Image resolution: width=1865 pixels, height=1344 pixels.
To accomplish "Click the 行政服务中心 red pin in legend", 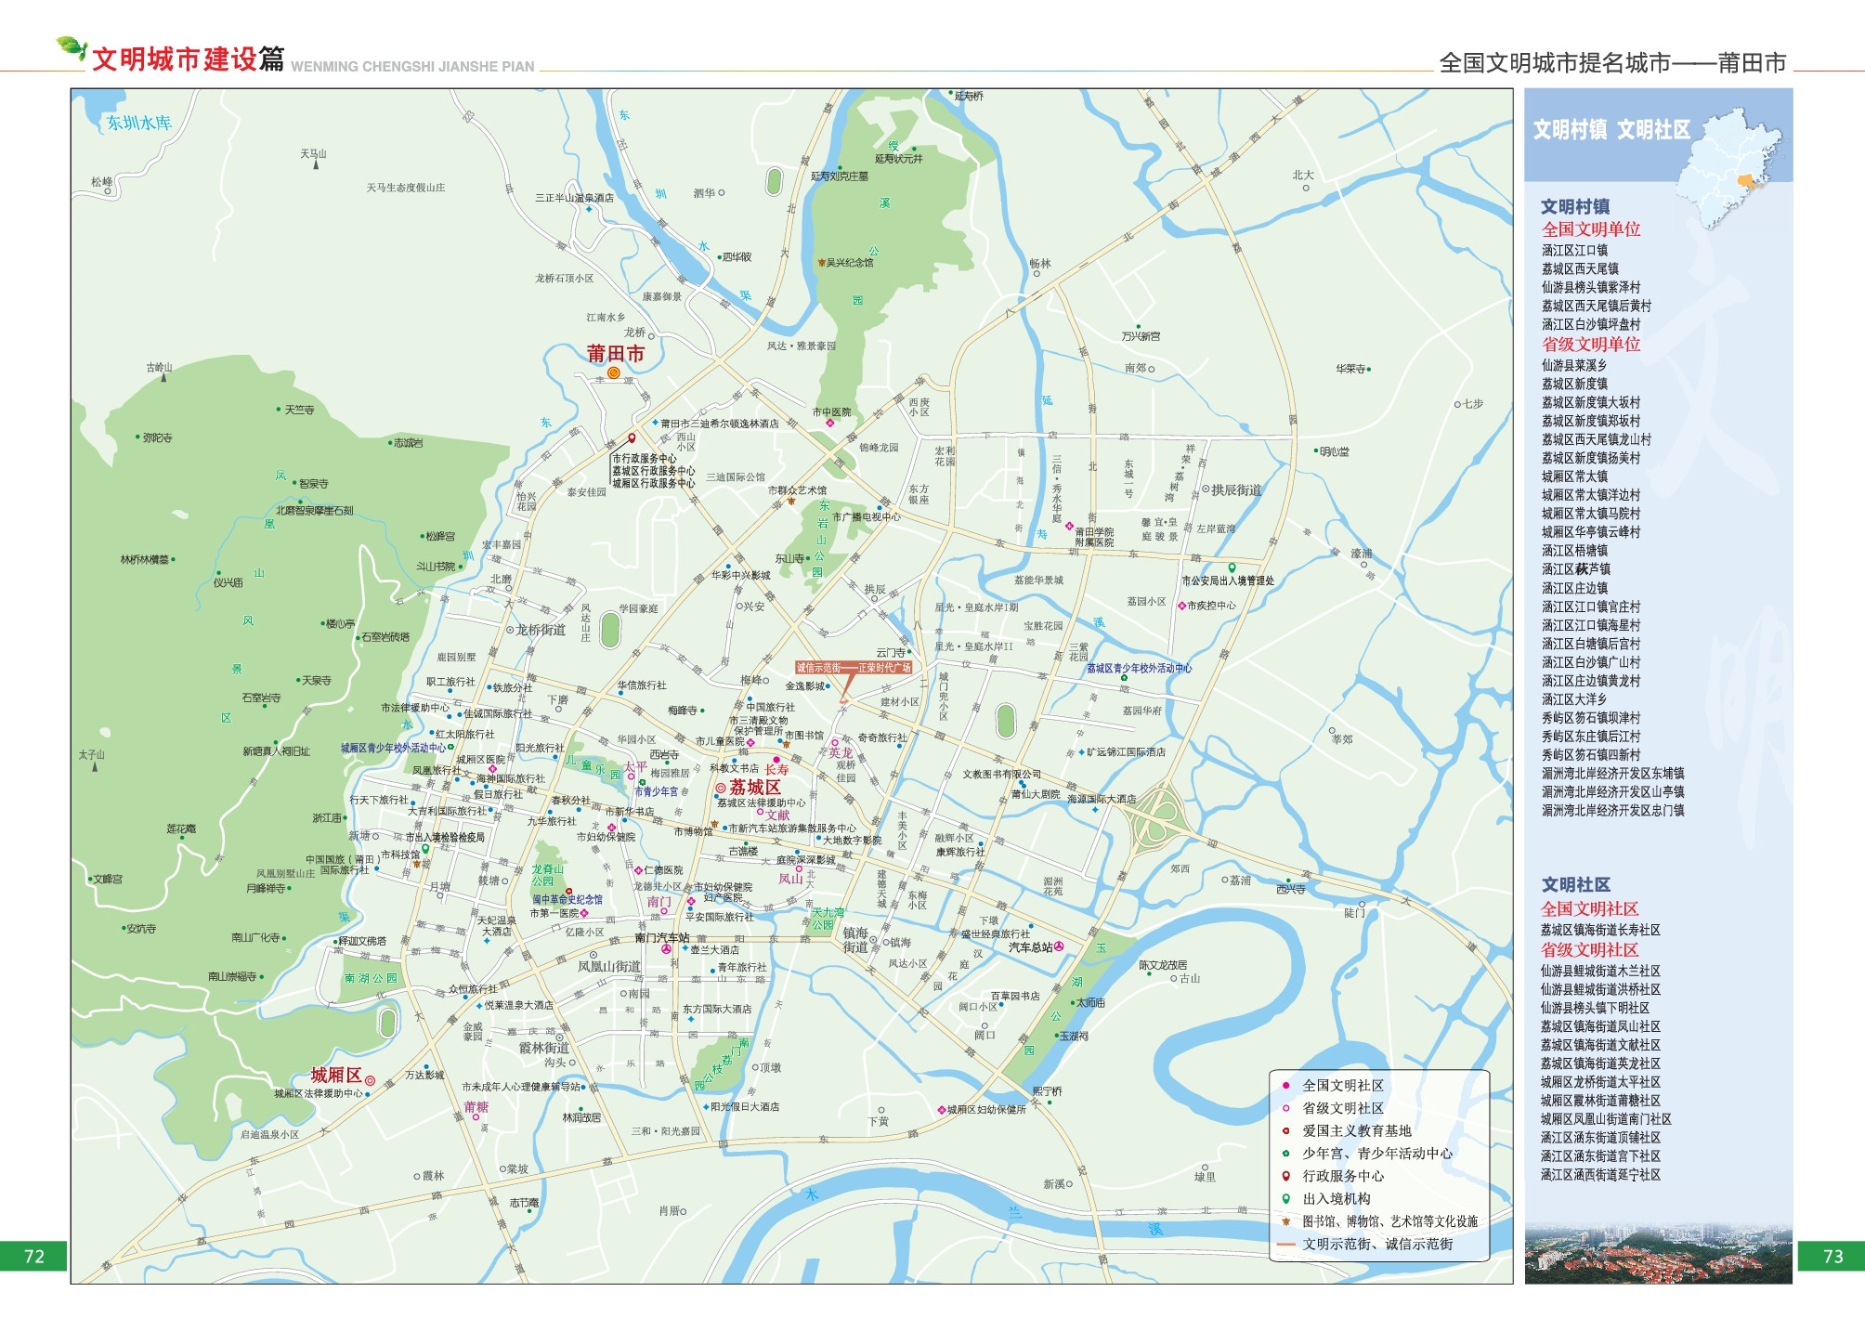I will tap(1286, 1176).
